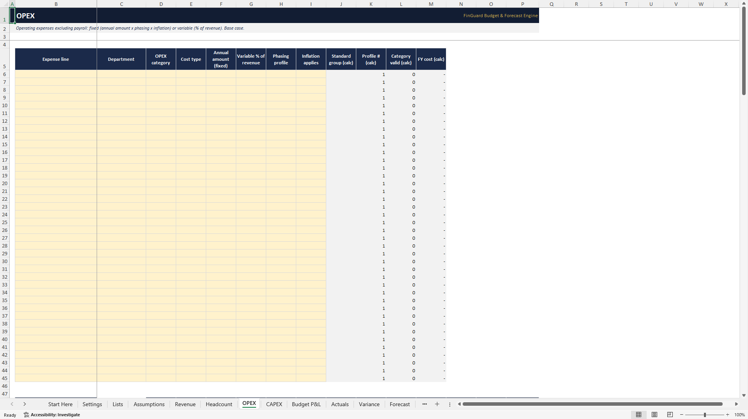Switch to Headcount sheet tab
The width and height of the screenshot is (748, 419).
click(219, 404)
